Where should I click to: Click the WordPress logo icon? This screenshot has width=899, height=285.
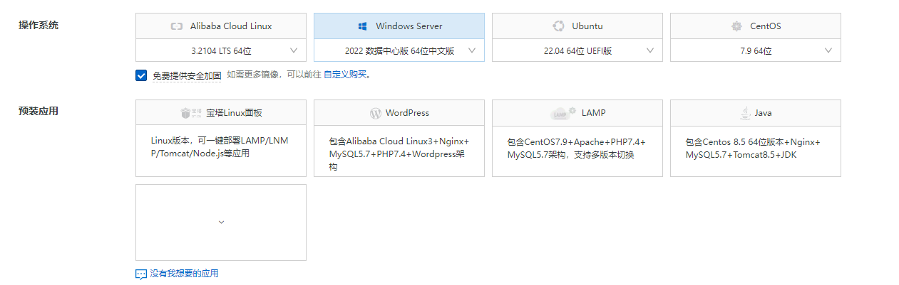pyautogui.click(x=376, y=113)
